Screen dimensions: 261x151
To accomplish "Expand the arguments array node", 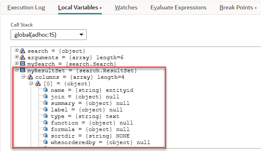I will point(16,57).
